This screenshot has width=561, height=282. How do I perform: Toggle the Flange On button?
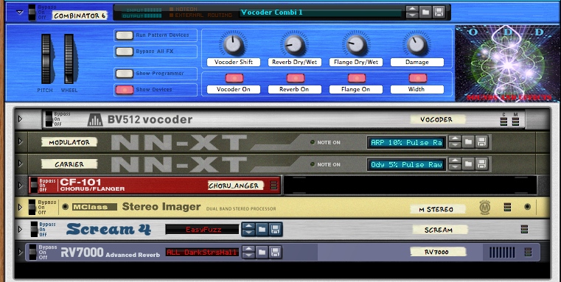356,78
